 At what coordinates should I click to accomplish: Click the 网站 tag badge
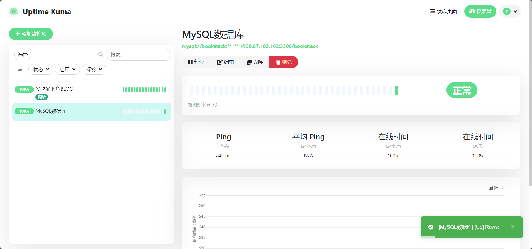point(42,97)
